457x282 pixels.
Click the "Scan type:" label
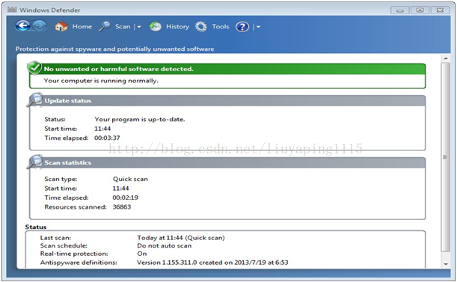coord(61,179)
